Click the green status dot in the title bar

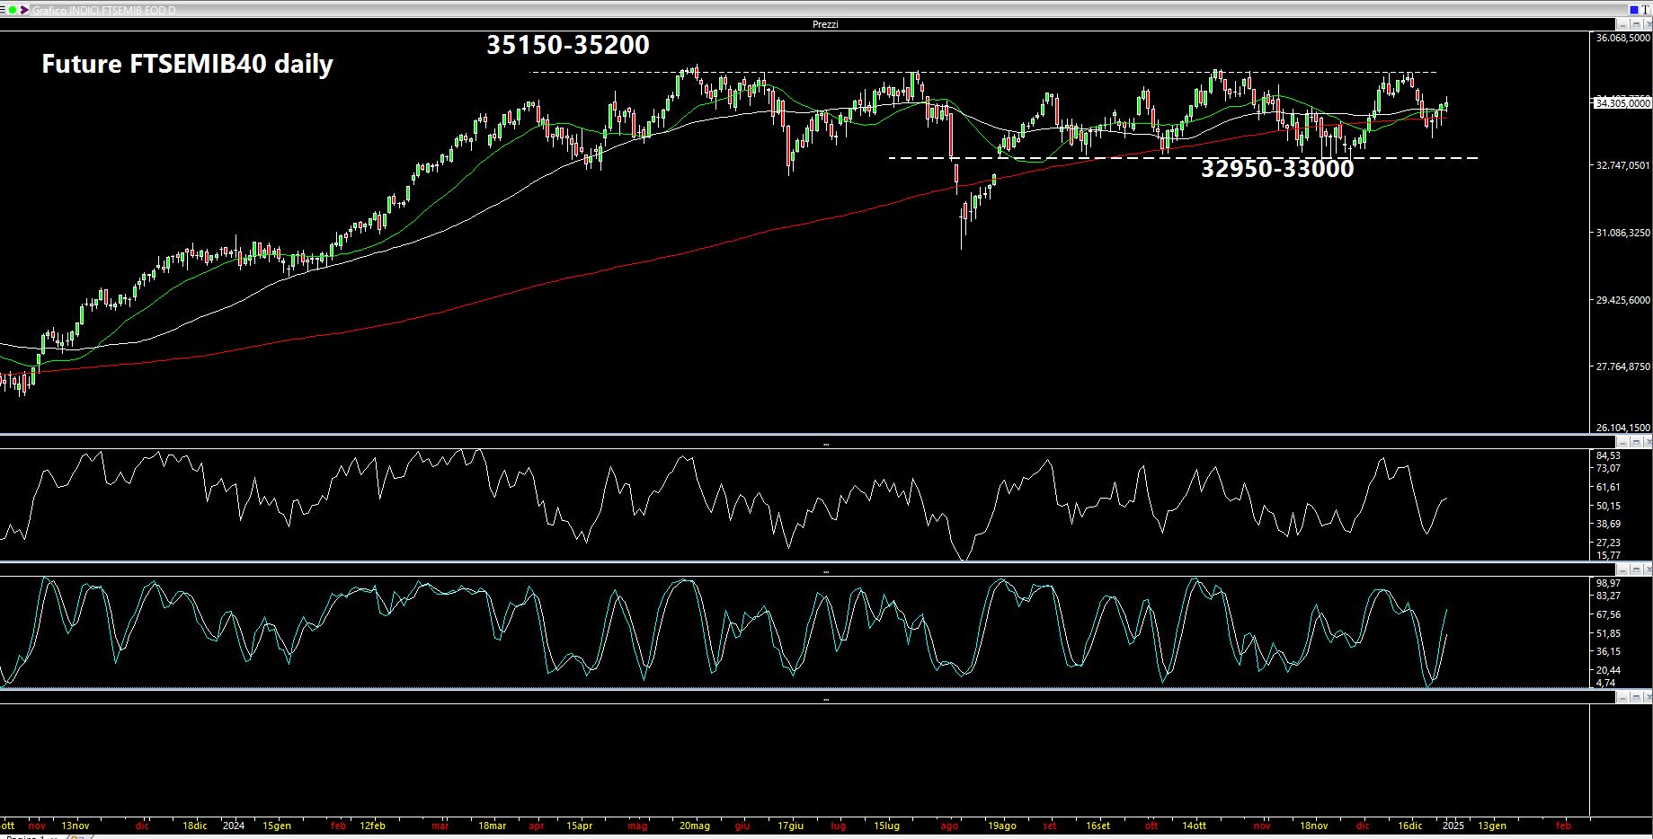pos(13,10)
